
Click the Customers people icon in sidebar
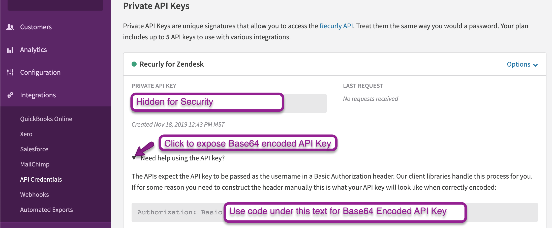click(10, 27)
